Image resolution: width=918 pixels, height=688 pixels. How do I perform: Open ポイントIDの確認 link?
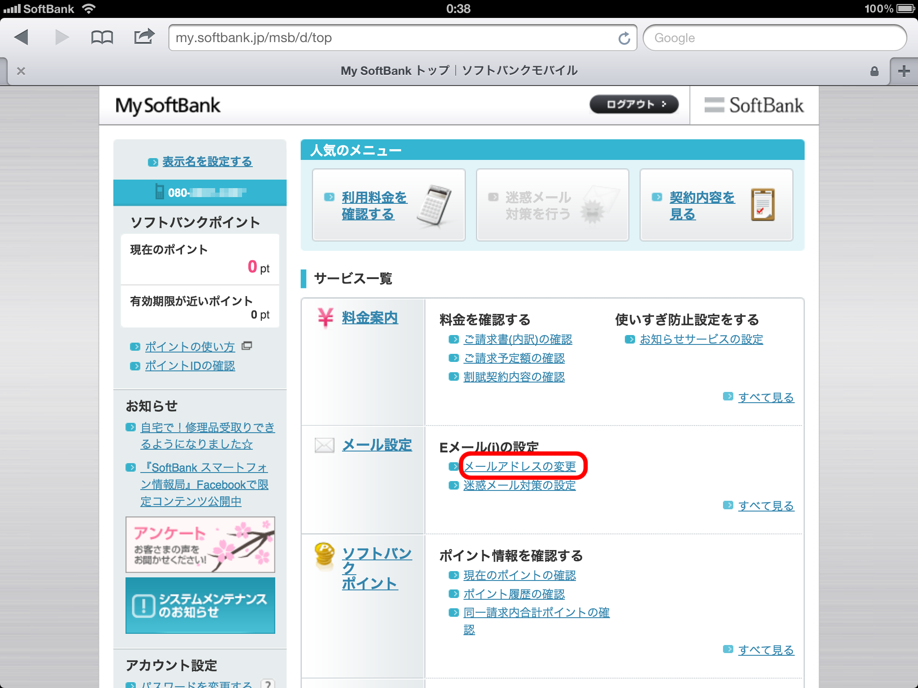click(190, 366)
